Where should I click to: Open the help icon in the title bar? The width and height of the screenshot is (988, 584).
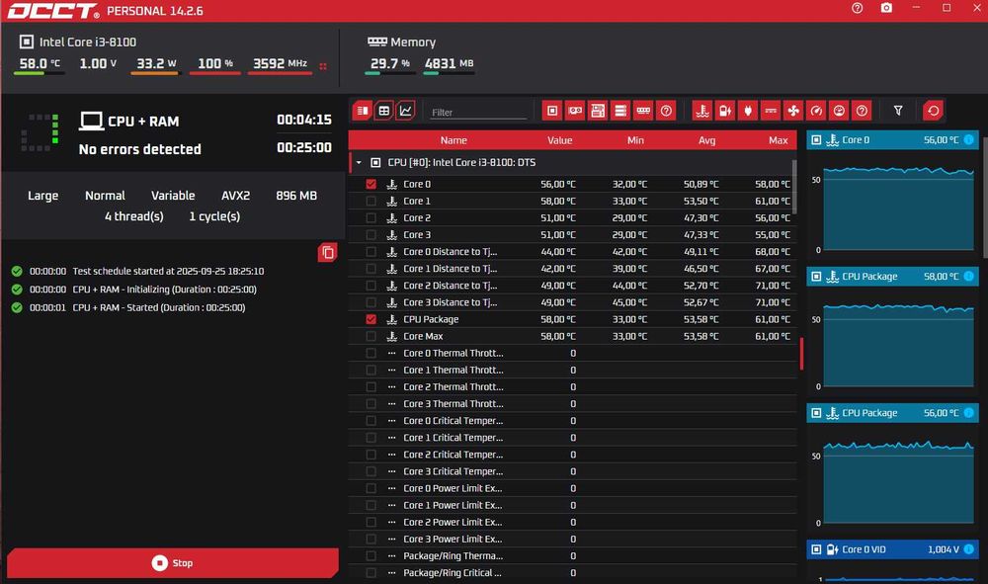click(857, 8)
